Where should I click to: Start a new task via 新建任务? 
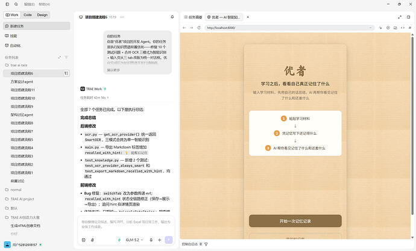[x=37, y=26]
